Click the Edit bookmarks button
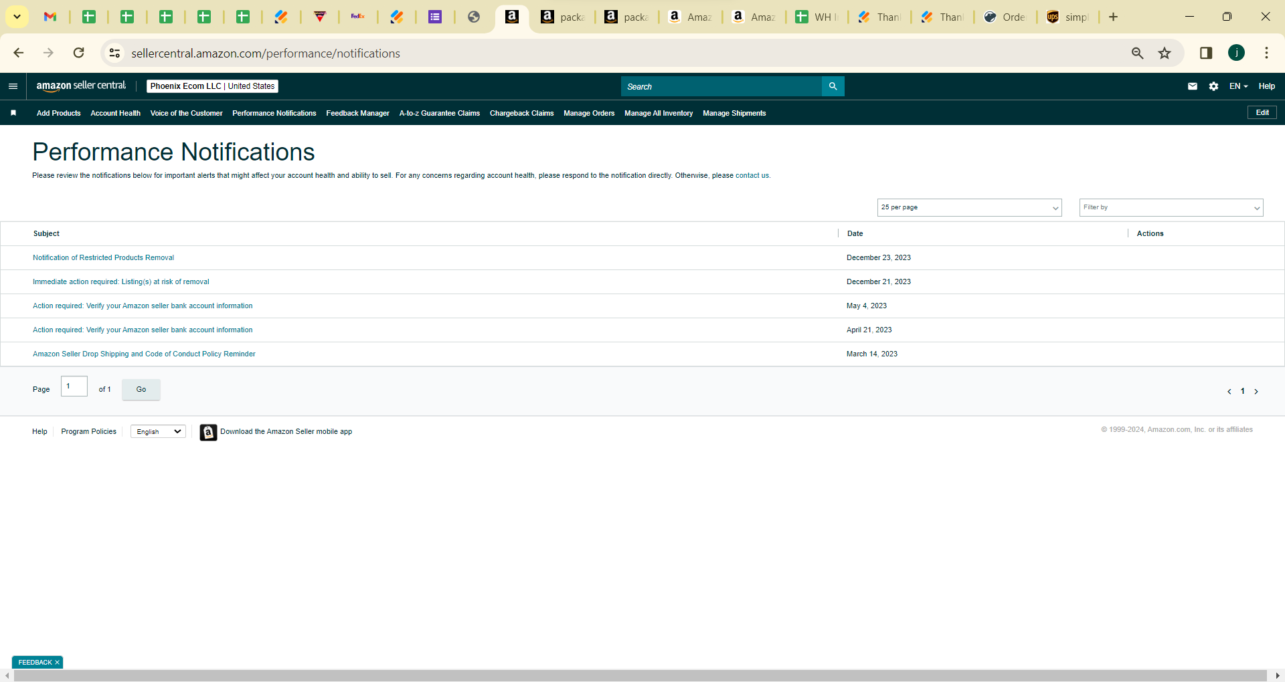The image size is (1285, 682). [x=1262, y=112]
